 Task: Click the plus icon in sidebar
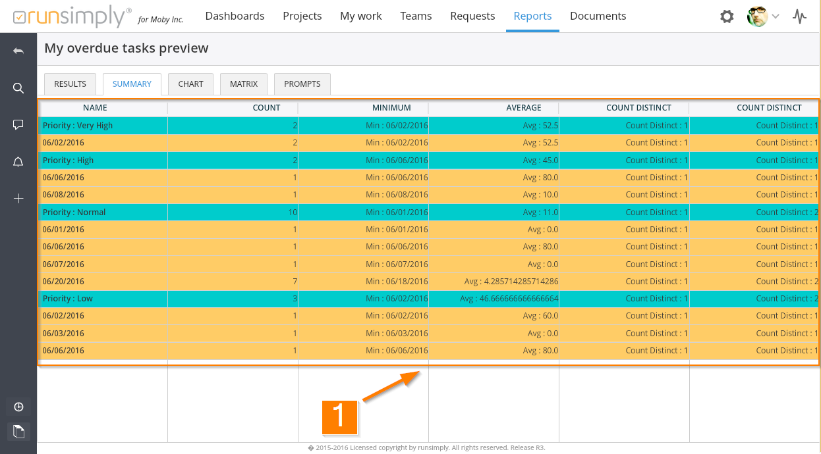pos(18,199)
